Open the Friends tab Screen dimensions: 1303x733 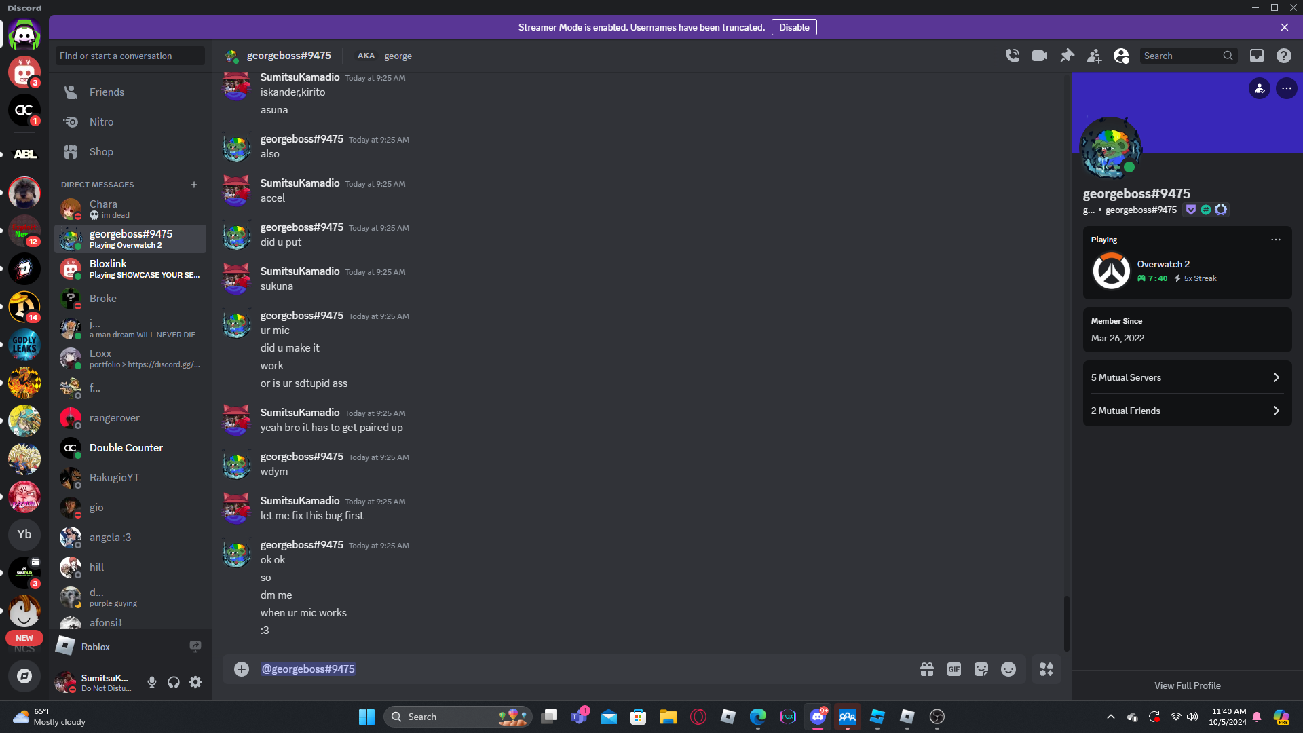click(107, 92)
